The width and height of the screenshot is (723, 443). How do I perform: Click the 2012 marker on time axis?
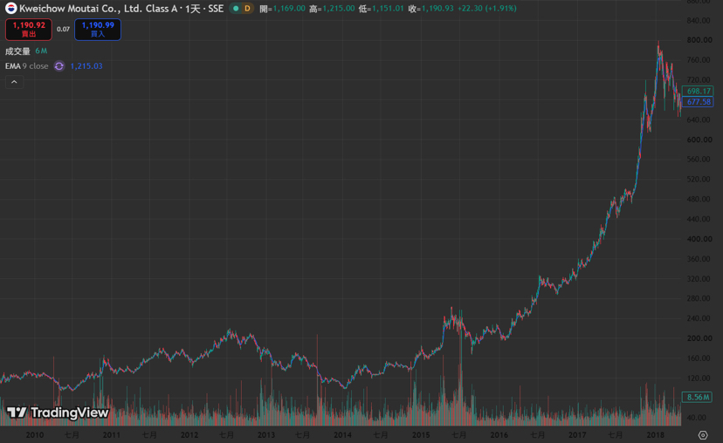coord(189,434)
